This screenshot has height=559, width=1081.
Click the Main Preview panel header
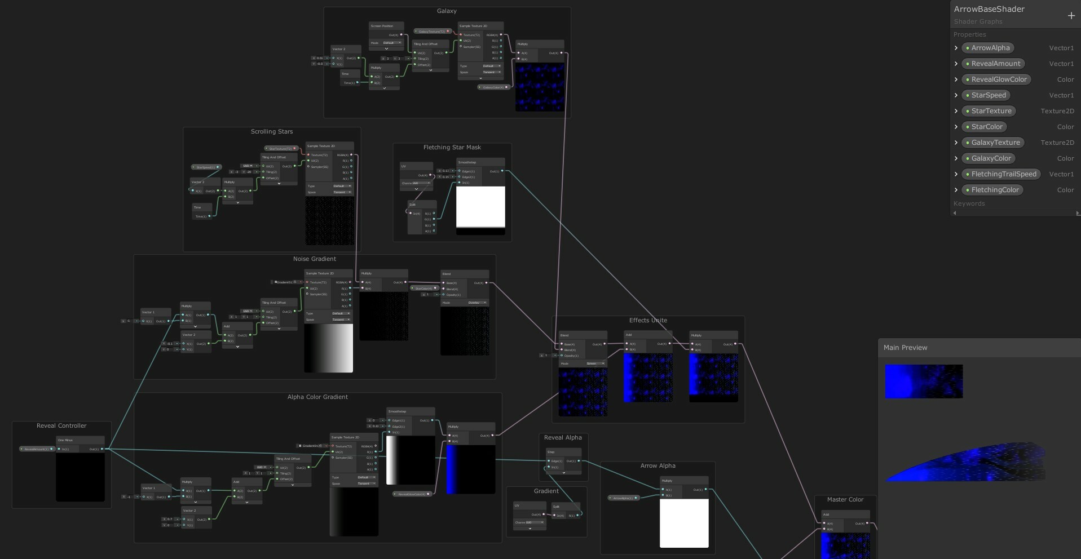click(x=905, y=348)
